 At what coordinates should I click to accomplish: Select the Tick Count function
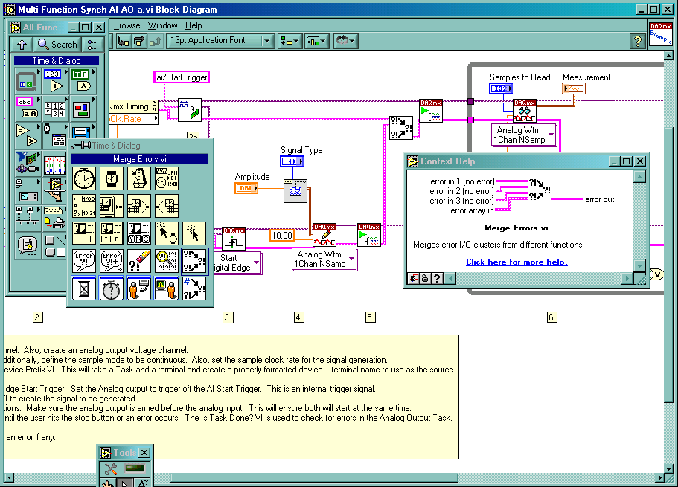point(84,178)
